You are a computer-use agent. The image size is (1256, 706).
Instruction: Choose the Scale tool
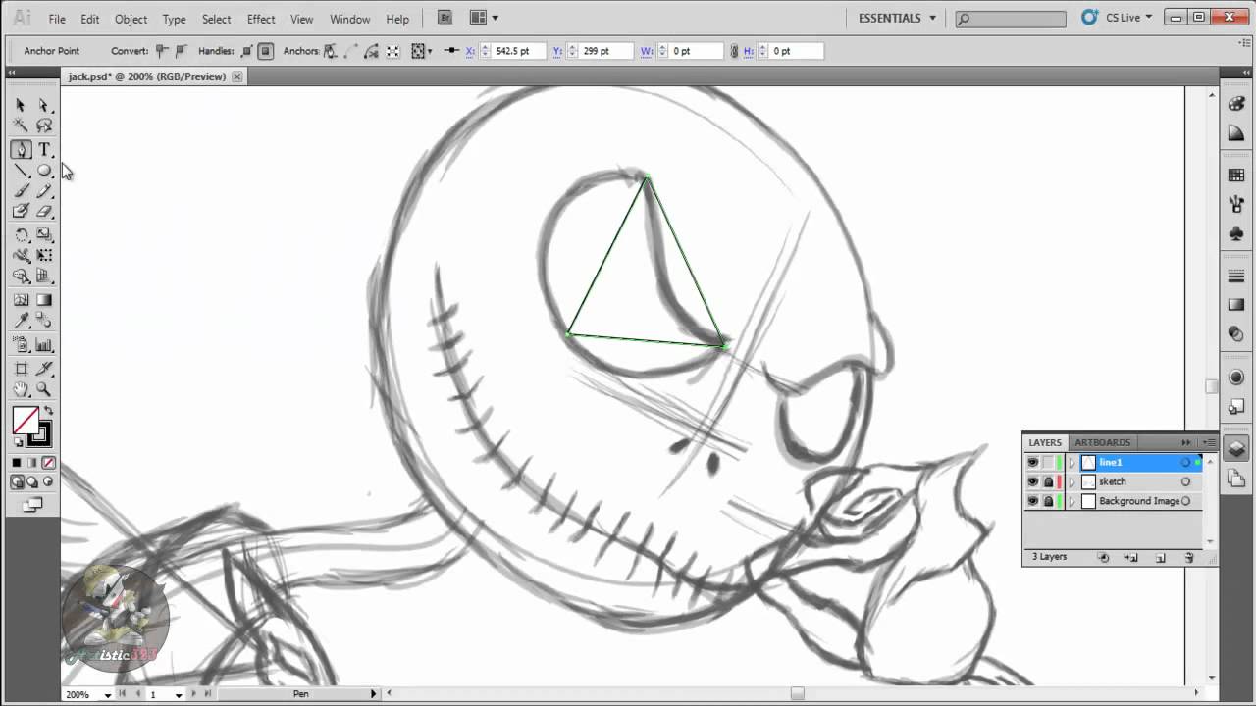(44, 235)
